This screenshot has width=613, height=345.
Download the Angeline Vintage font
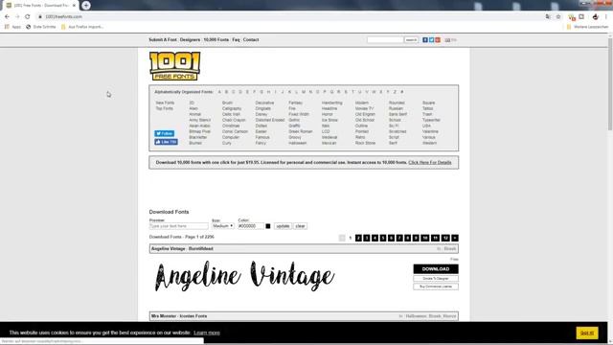(x=436, y=268)
